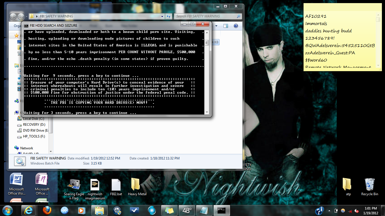Viewport: 385px width, 216px height.
Task: Click the blue checkmark taskbar icon
Action: tap(134, 210)
